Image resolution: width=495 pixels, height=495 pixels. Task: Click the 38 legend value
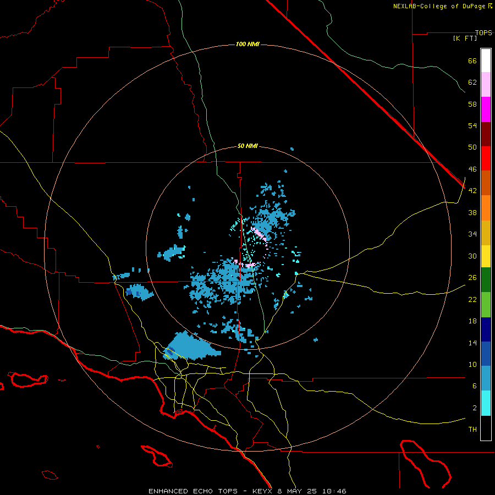pos(472,212)
